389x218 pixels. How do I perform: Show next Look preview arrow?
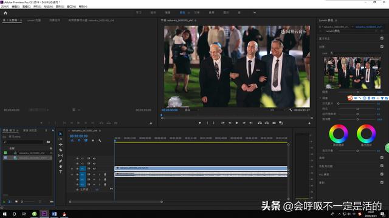click(x=378, y=73)
